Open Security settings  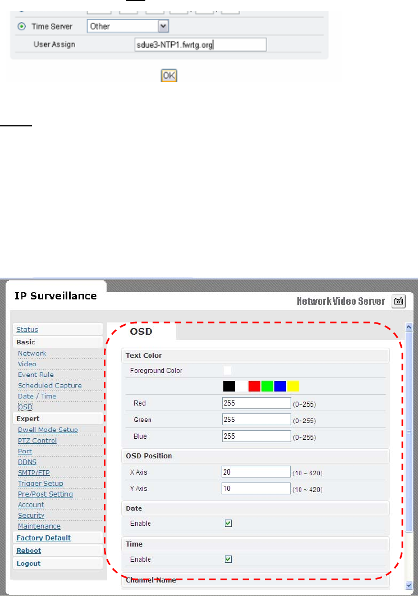tap(31, 516)
